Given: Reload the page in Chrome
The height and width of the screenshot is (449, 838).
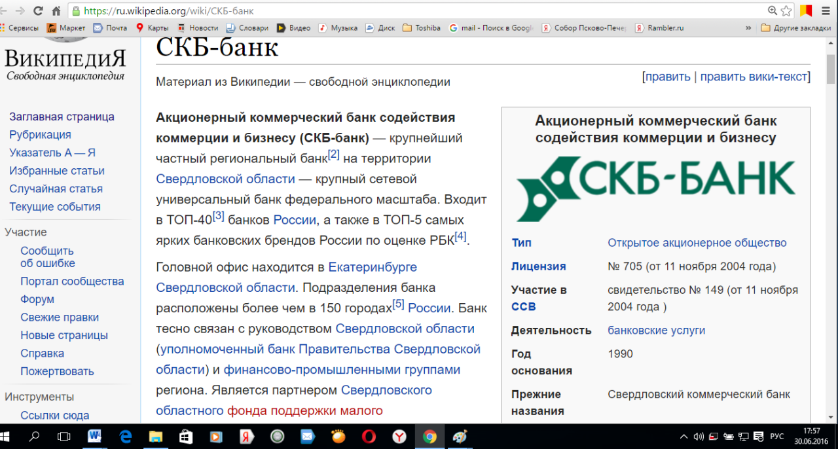Looking at the screenshot, I should (x=39, y=11).
